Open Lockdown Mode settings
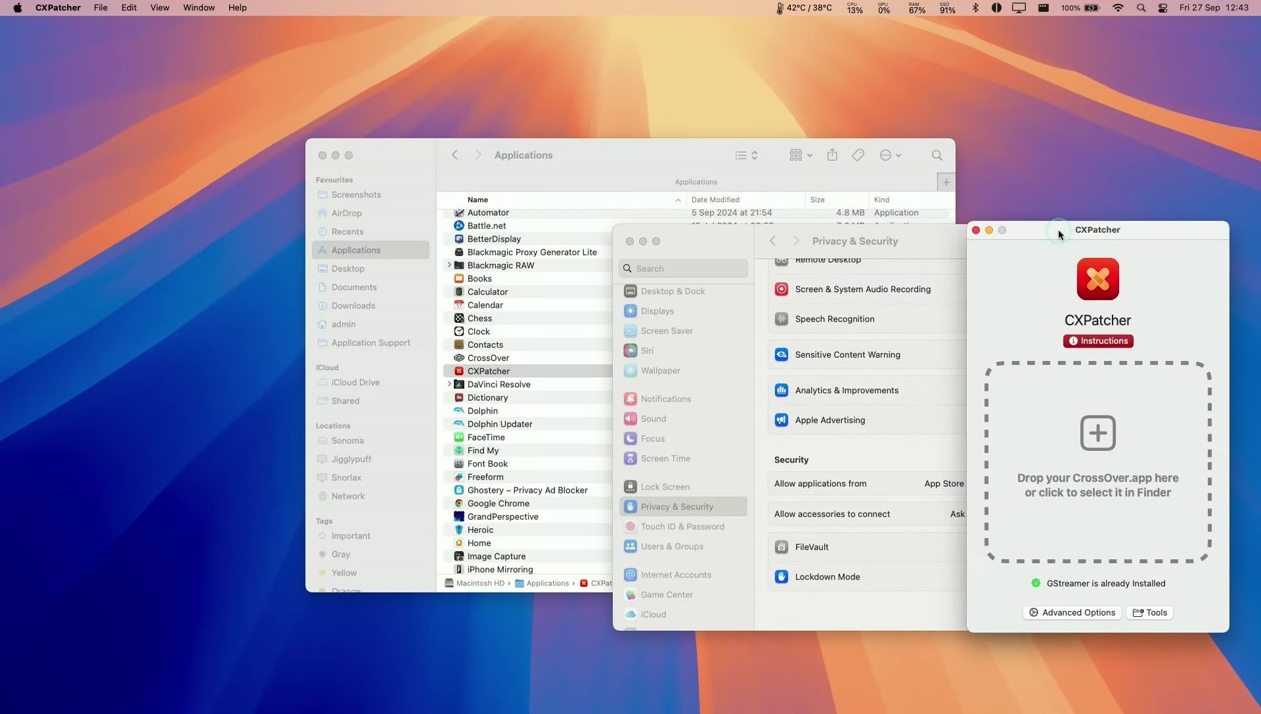The height and width of the screenshot is (714, 1261). (867, 577)
